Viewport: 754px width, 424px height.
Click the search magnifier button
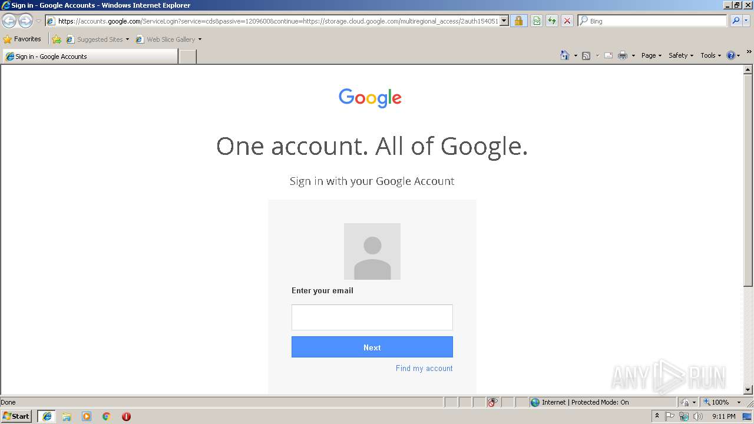click(735, 21)
